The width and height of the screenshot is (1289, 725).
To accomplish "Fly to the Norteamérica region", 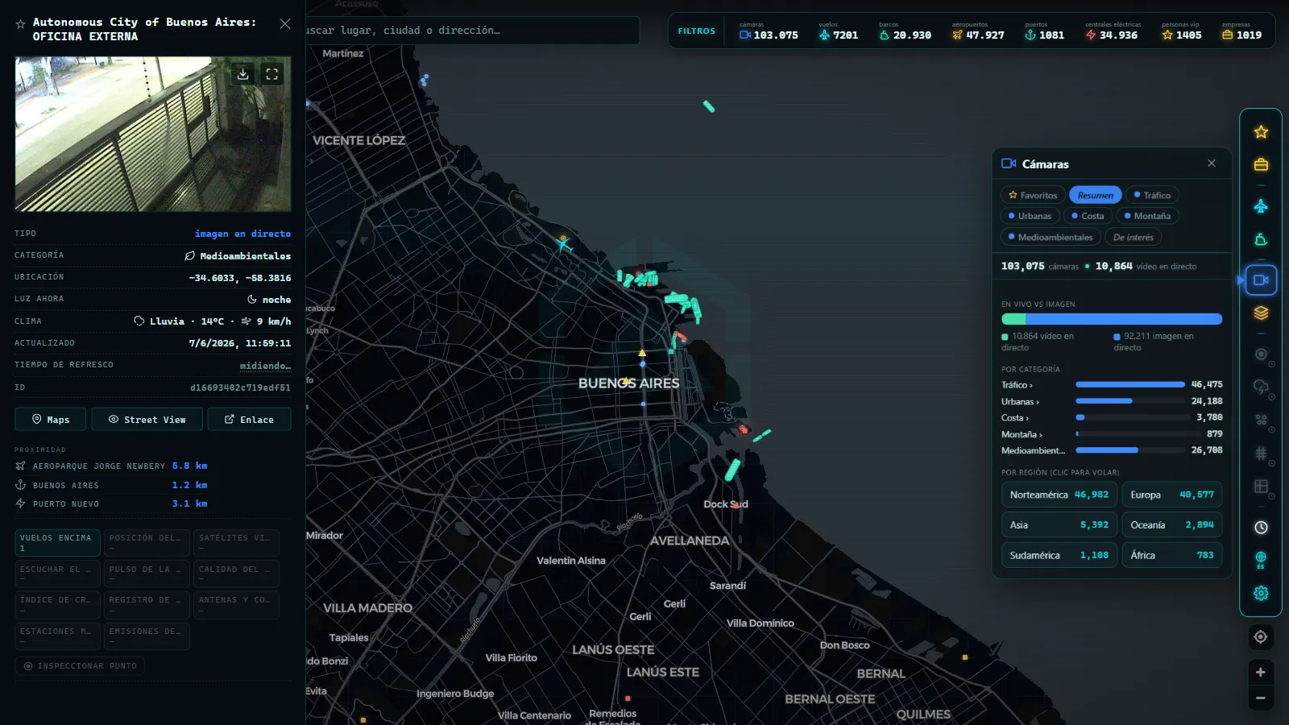I will coord(1059,495).
